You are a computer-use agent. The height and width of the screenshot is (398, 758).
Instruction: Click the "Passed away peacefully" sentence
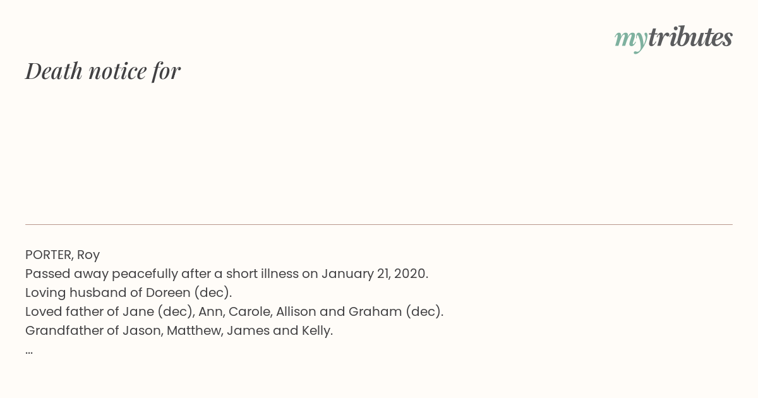coord(227,274)
